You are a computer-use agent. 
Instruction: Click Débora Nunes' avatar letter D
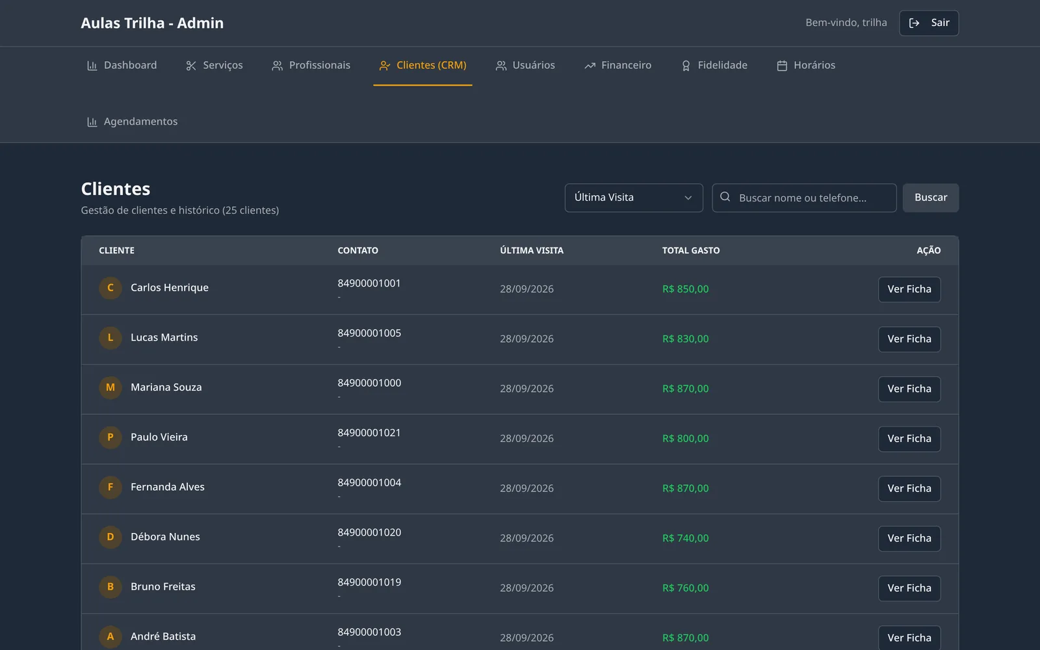pyautogui.click(x=110, y=537)
